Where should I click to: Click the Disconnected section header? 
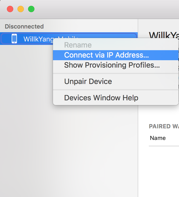[x=24, y=26]
